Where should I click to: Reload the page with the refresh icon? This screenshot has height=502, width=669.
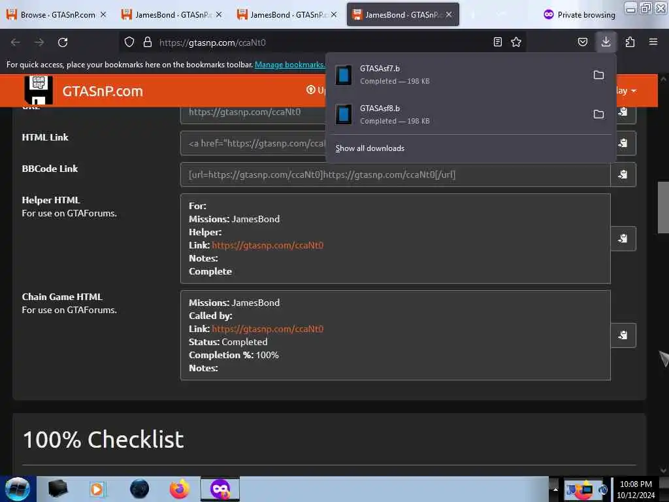point(63,42)
